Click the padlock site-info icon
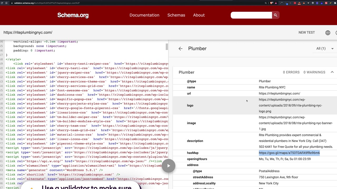This screenshot has width=337, height=189. click(x=12, y=3)
